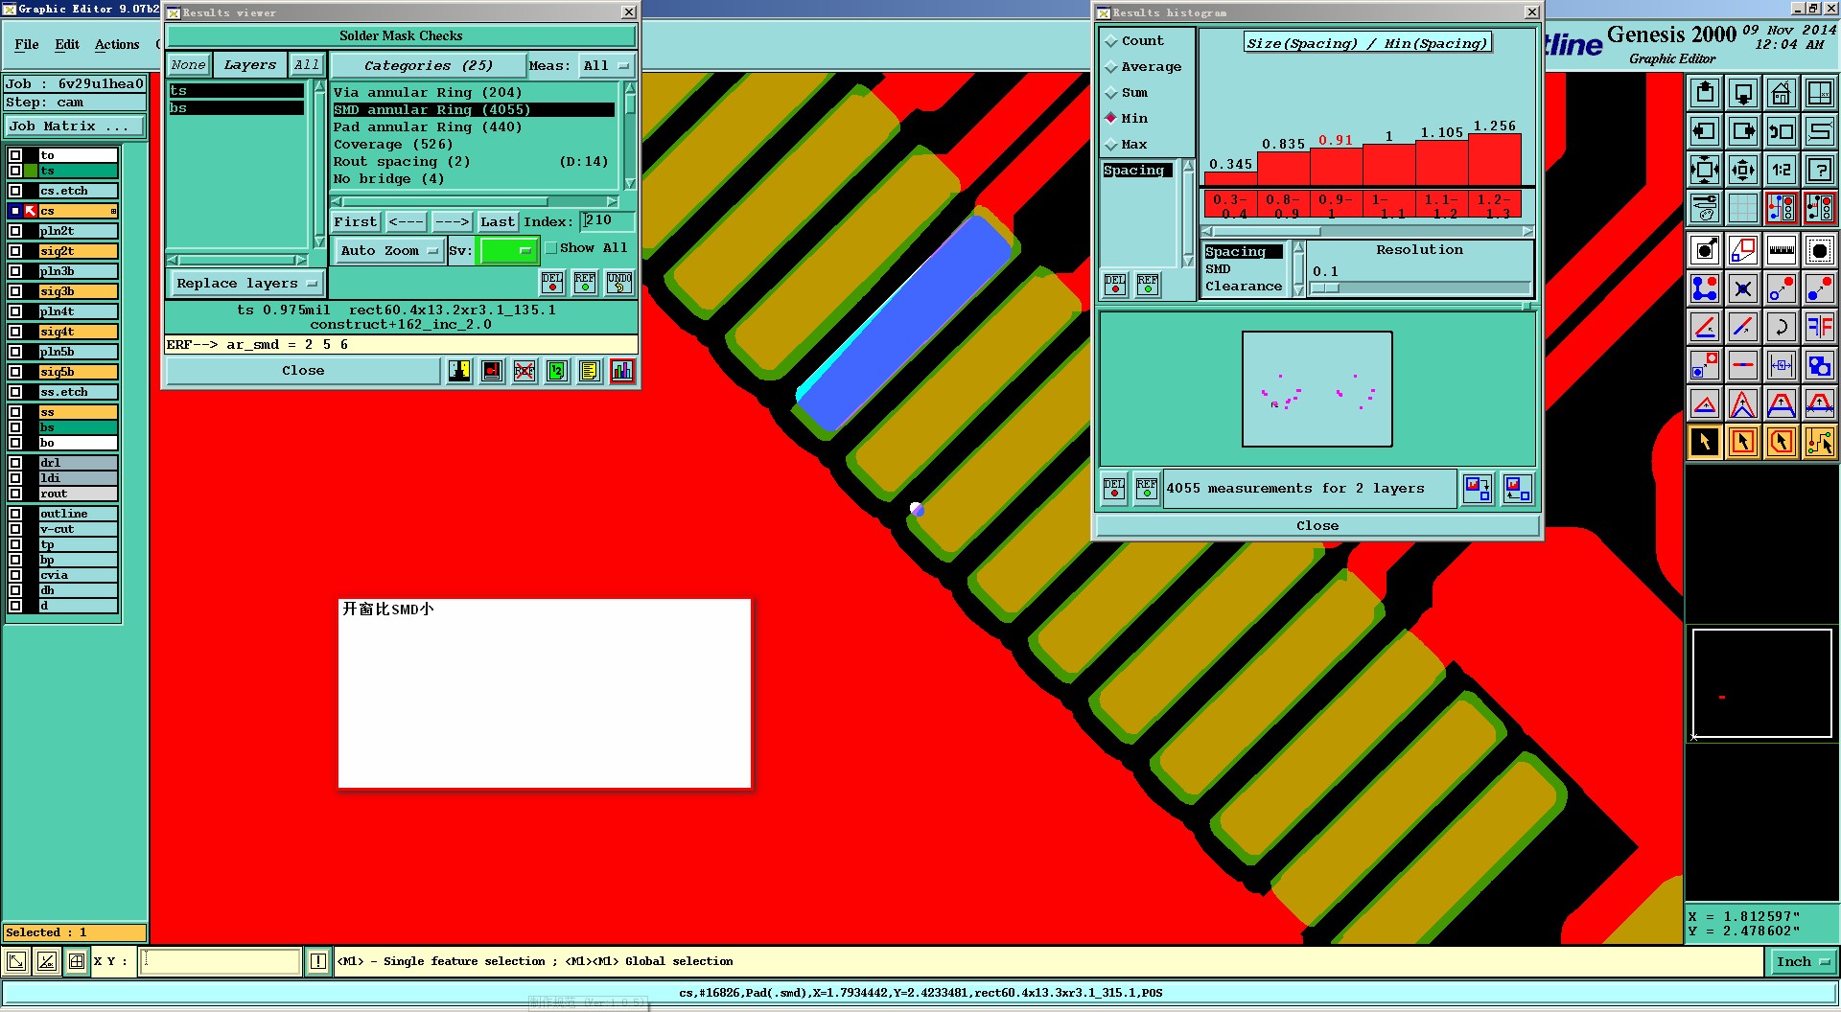1841x1012 pixels.
Task: Click the zoom-to-fit arrows icon
Action: (x=1705, y=170)
